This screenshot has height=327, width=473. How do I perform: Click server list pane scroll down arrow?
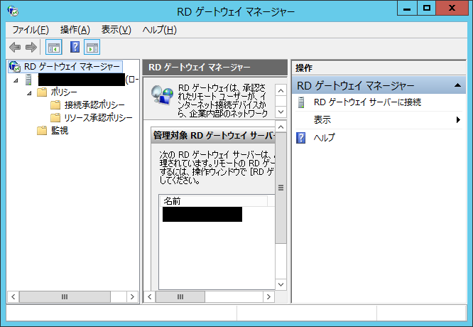click(x=281, y=284)
